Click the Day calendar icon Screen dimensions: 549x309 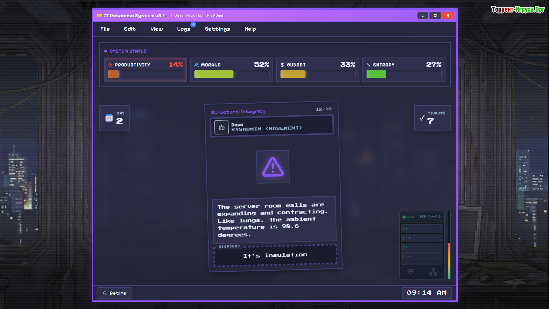pyautogui.click(x=109, y=118)
